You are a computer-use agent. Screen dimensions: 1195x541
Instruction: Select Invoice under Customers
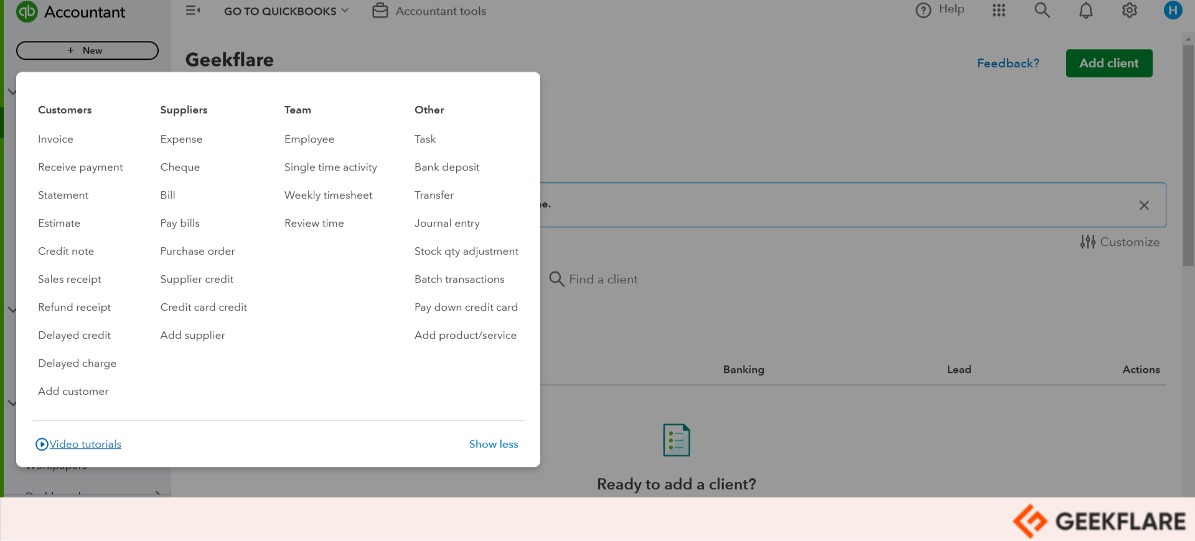pyautogui.click(x=55, y=139)
